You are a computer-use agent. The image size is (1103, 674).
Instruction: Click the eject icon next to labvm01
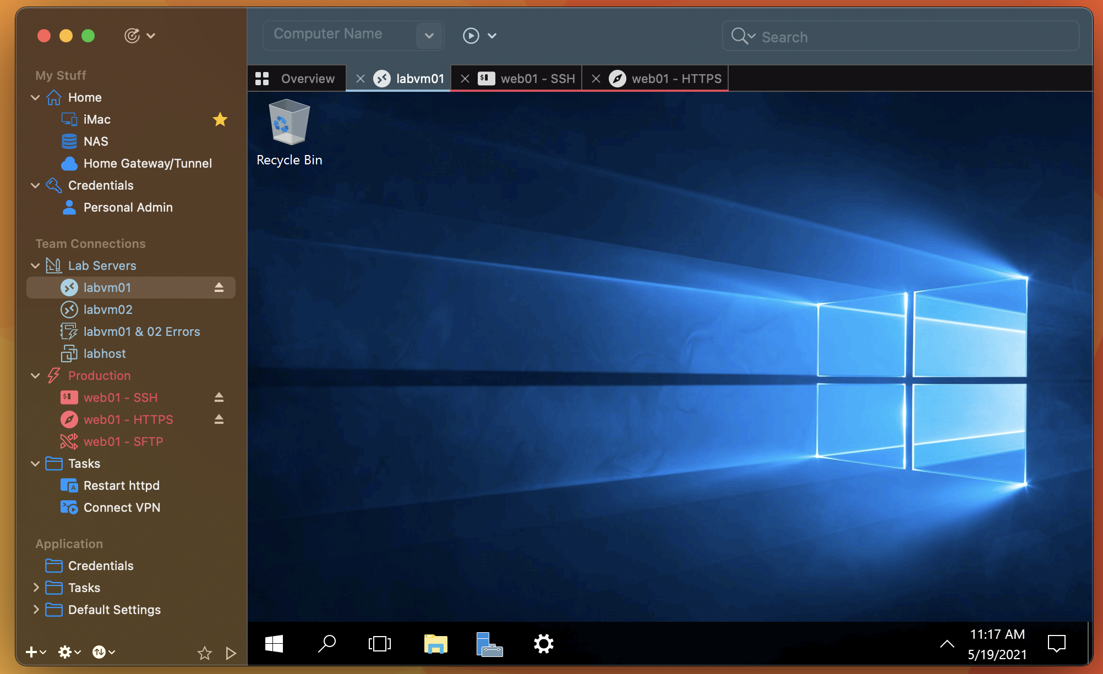pos(219,288)
